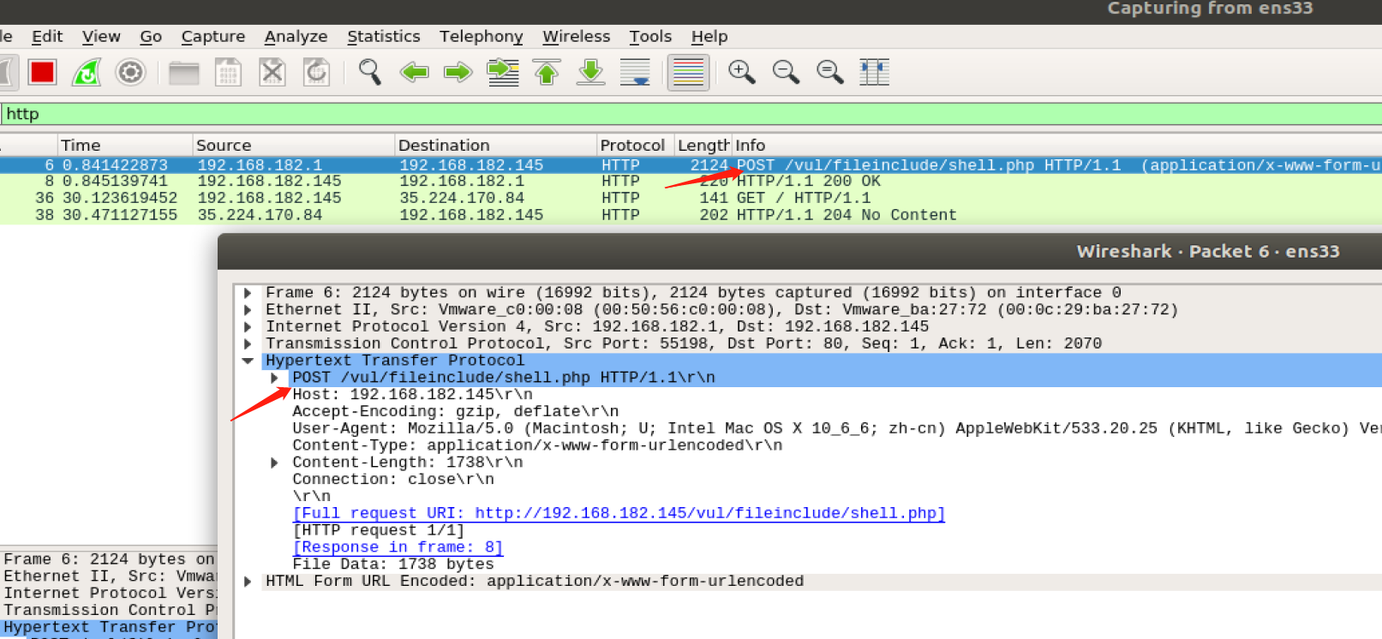Save the capture file icon
Image resolution: width=1382 pixels, height=639 pixels.
point(228,72)
